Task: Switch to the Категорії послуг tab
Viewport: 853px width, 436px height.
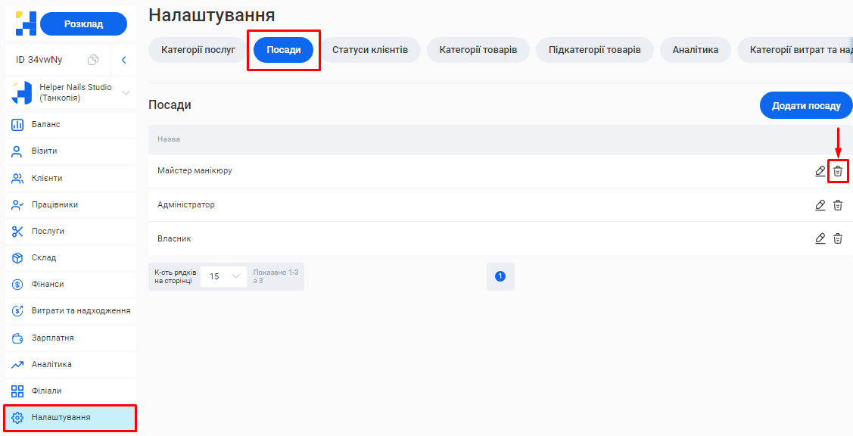Action: tap(198, 50)
